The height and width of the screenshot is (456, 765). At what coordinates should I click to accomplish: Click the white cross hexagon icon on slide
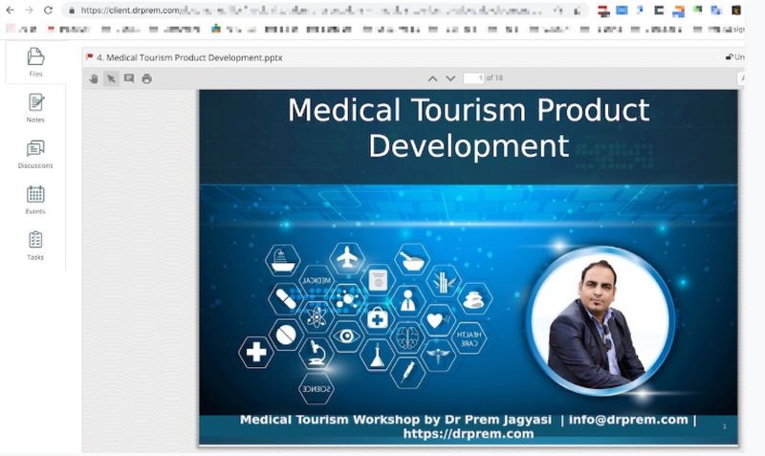coord(256,352)
